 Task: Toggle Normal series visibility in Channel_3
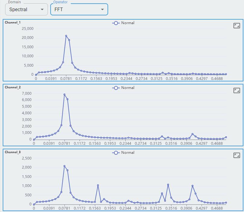[123, 153]
